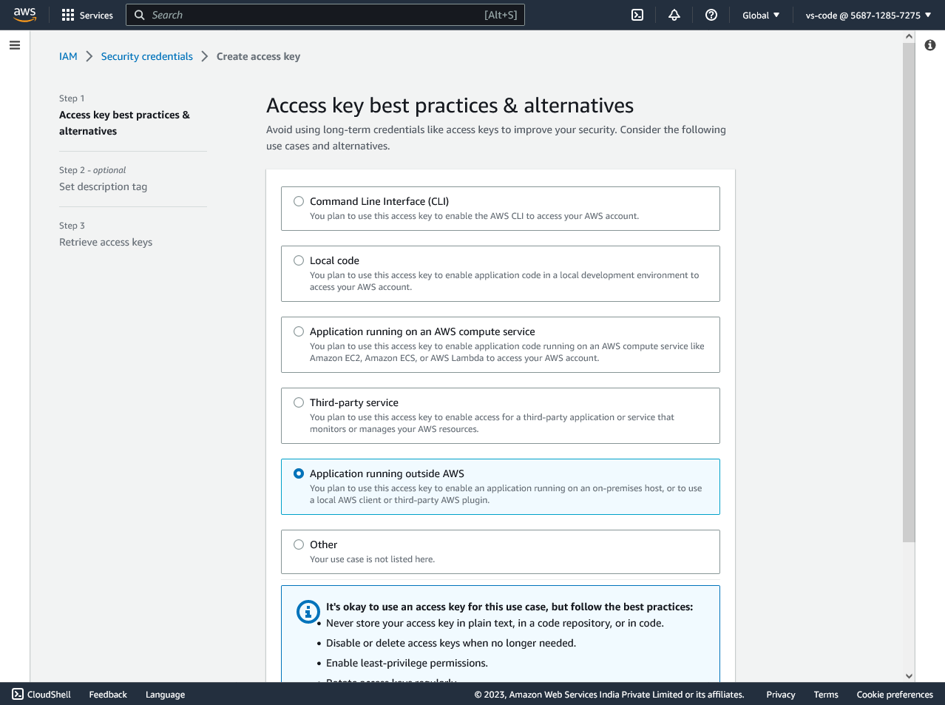Image resolution: width=945 pixels, height=705 pixels.
Task: Expand the Global region dropdown
Action: 761,15
